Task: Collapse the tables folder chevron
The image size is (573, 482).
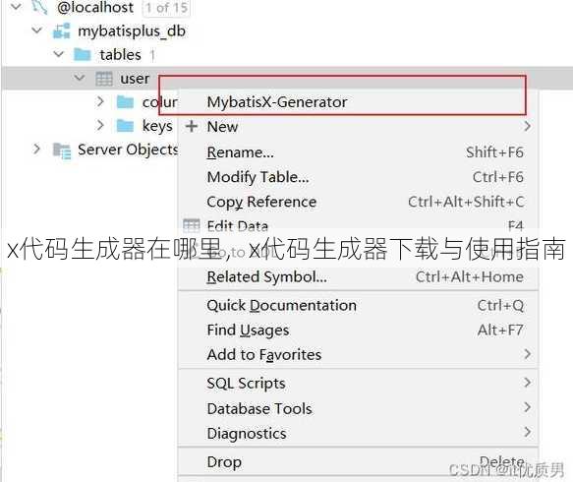Action: pyautogui.click(x=58, y=54)
